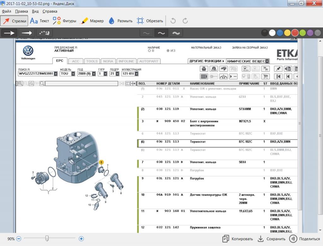Image resolution: width=323 pixels, height=246 pixels.
Task: Pick the purple color swatch
Action: (x=310, y=33)
